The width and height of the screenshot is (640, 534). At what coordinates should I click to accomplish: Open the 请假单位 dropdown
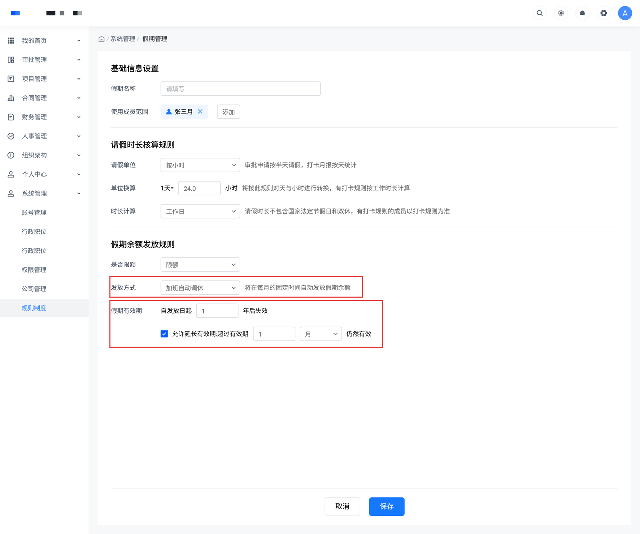(x=200, y=165)
